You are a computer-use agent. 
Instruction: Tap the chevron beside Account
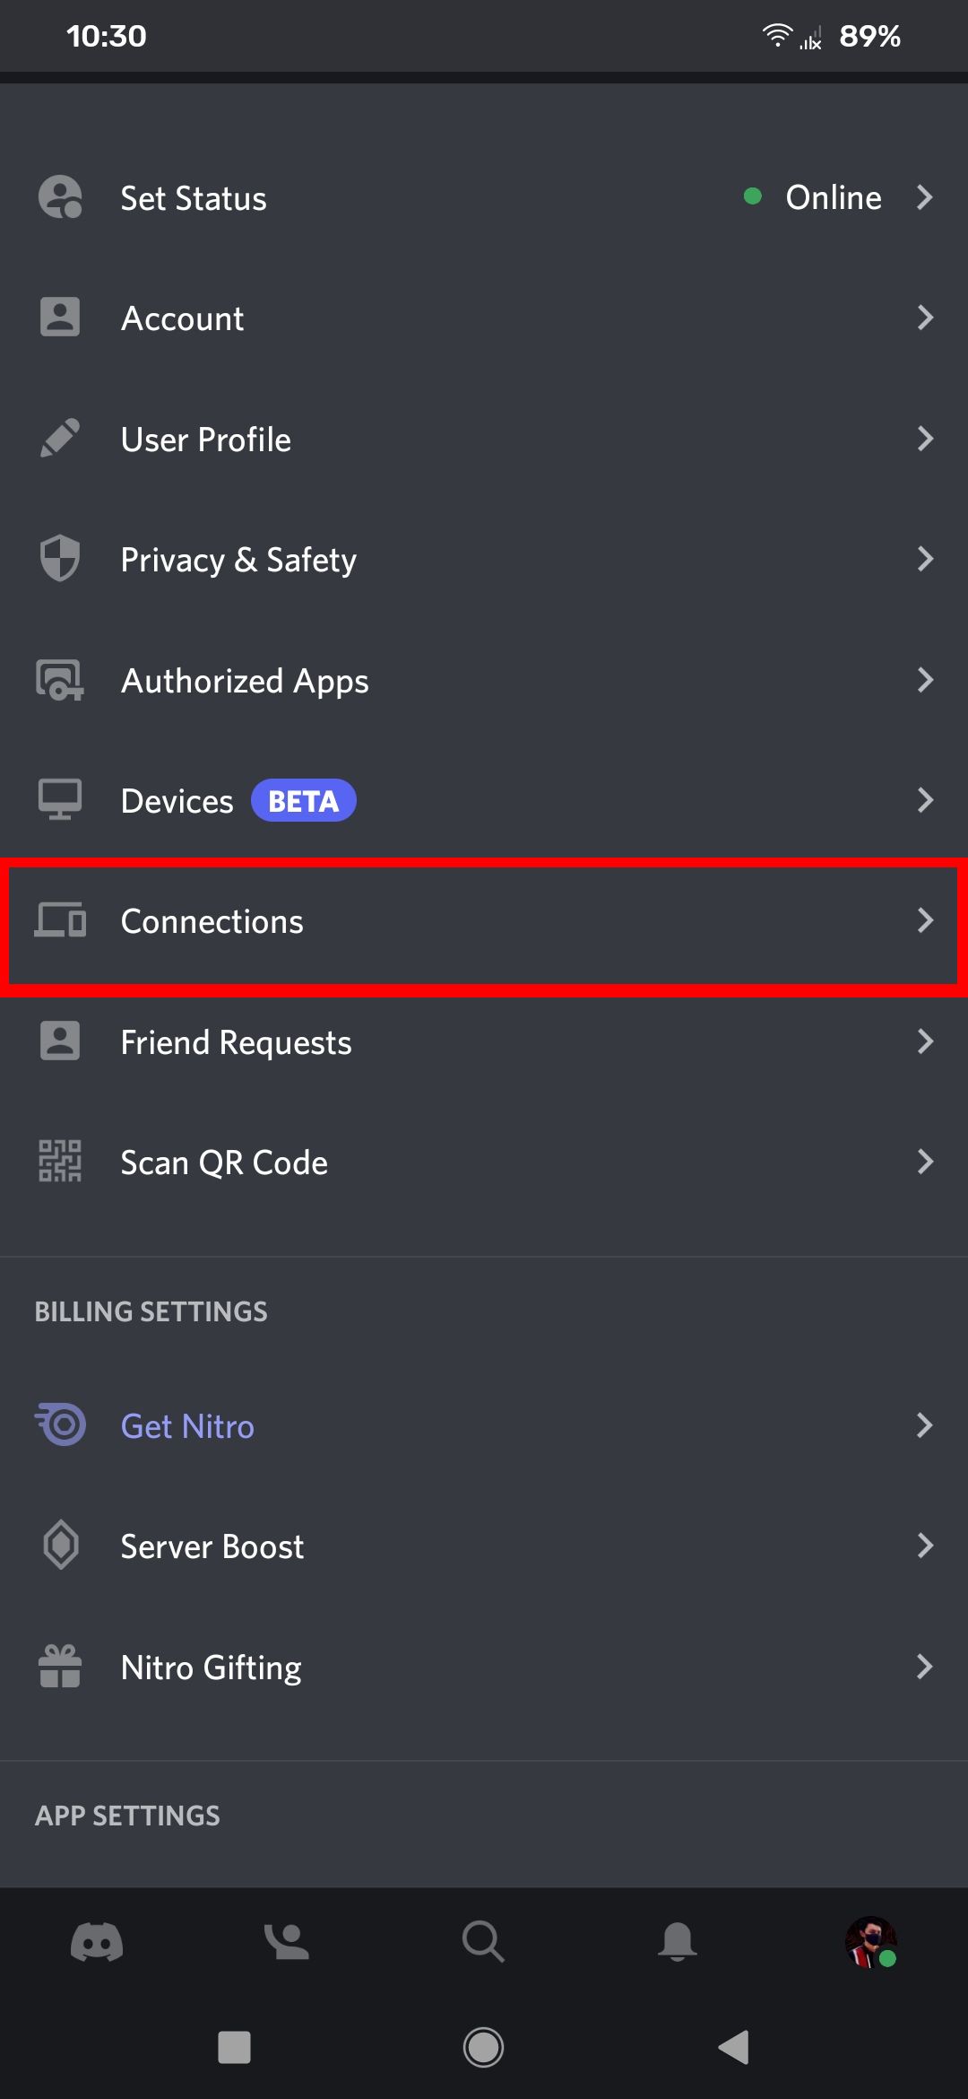pyautogui.click(x=925, y=318)
